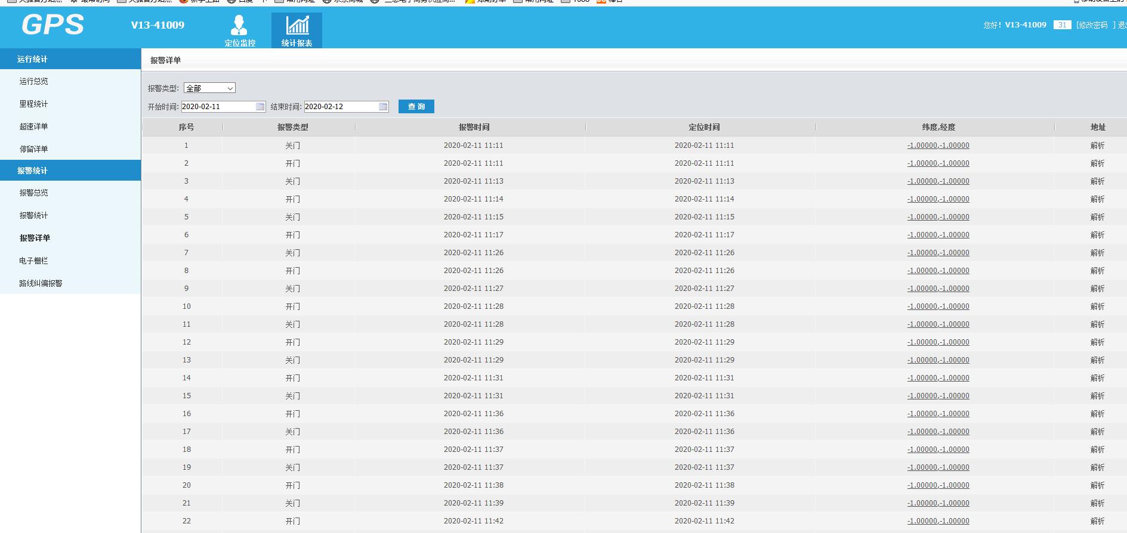This screenshot has width=1127, height=533.
Task: Open calendar picker for 开始时间
Action: click(260, 107)
